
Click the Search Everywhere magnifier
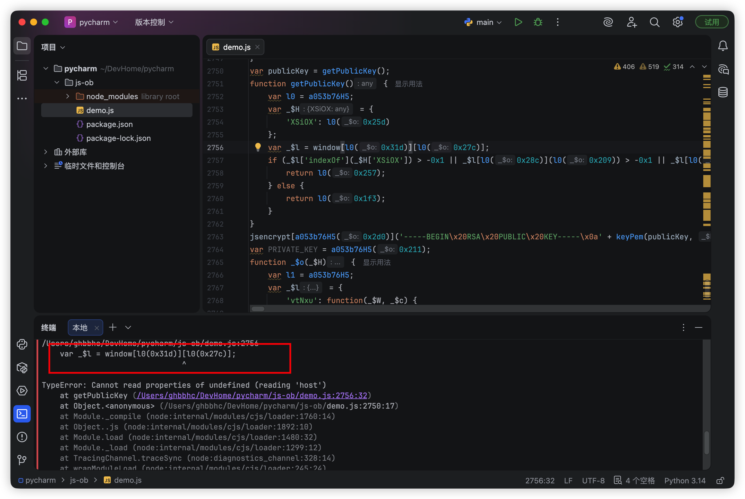(654, 22)
